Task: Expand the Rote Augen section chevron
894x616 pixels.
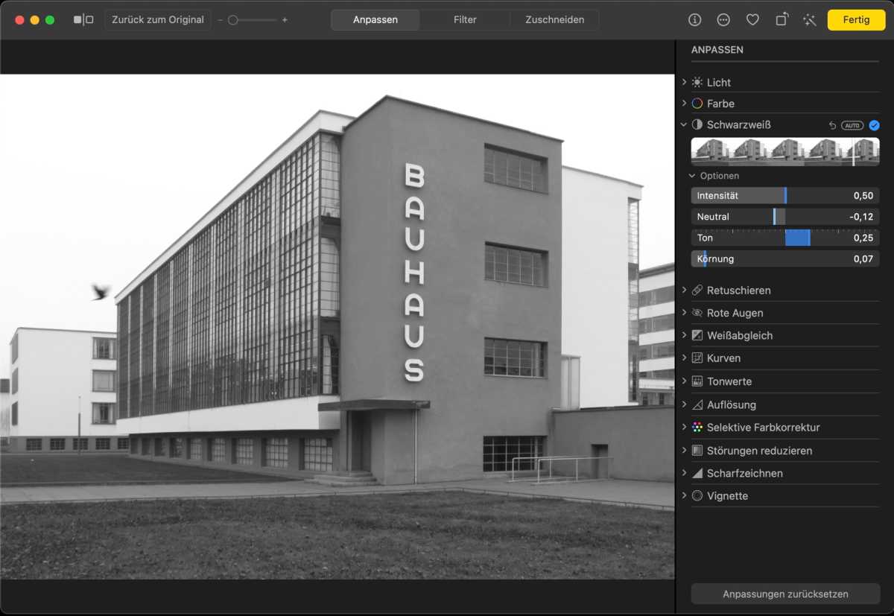Action: tap(684, 313)
